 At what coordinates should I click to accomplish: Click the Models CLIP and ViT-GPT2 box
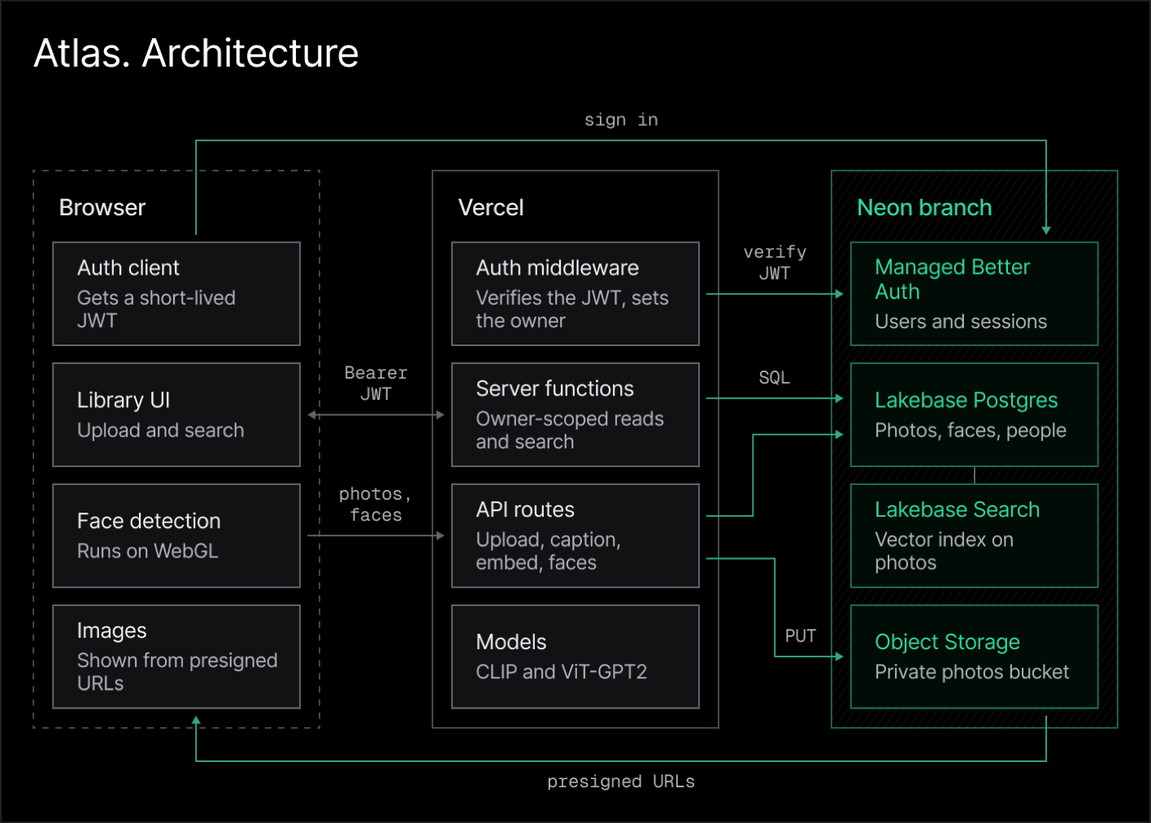pyautogui.click(x=575, y=656)
